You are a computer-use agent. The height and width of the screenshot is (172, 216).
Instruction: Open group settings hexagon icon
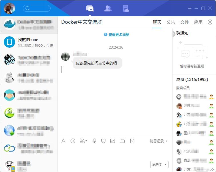click(x=210, y=22)
